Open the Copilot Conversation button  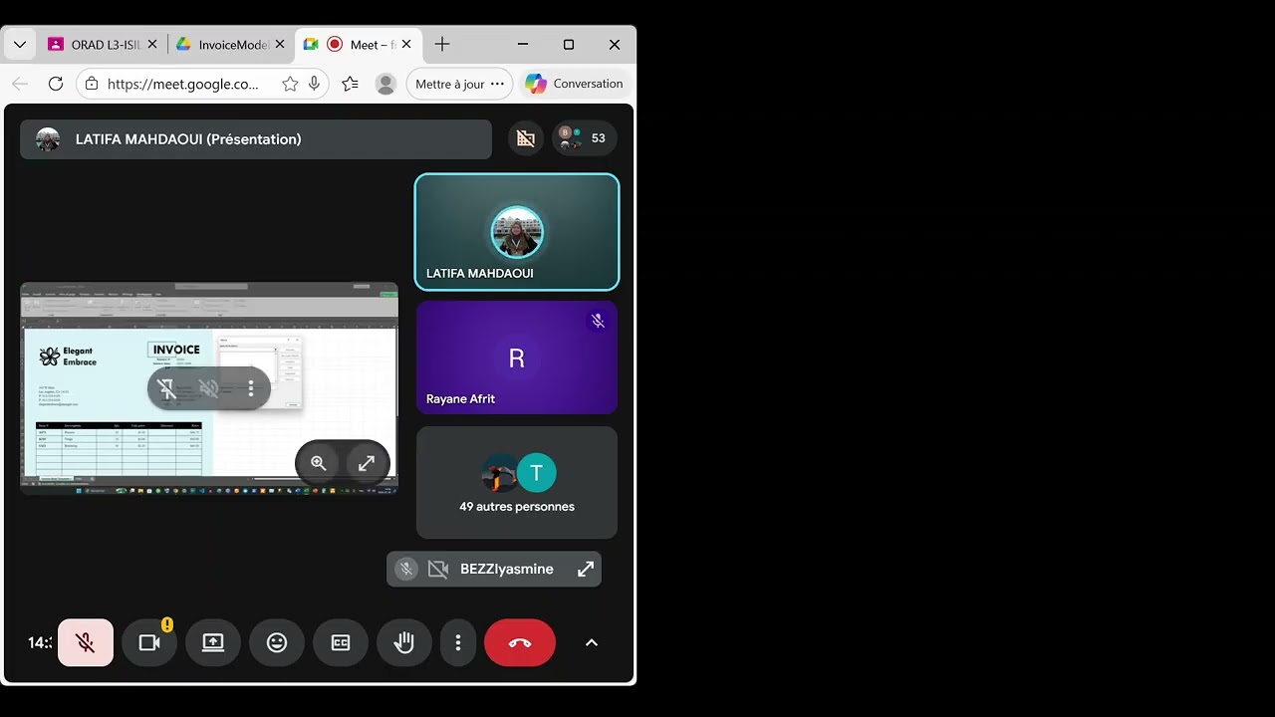[575, 85]
